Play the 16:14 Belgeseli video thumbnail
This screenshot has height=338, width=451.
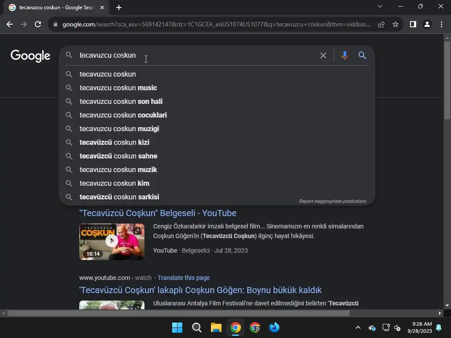point(112,242)
